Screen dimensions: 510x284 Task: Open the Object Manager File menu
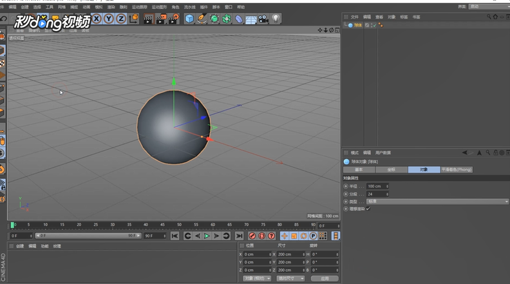pos(354,17)
